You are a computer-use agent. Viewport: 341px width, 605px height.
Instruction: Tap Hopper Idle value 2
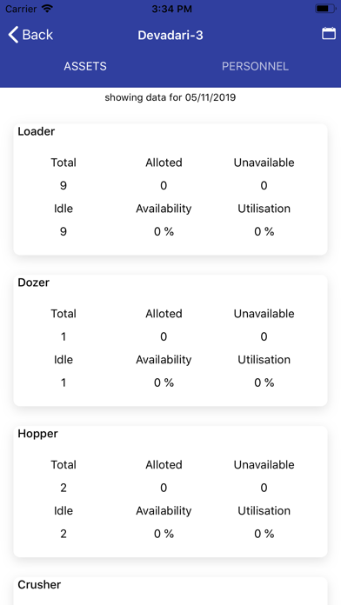[x=64, y=534]
